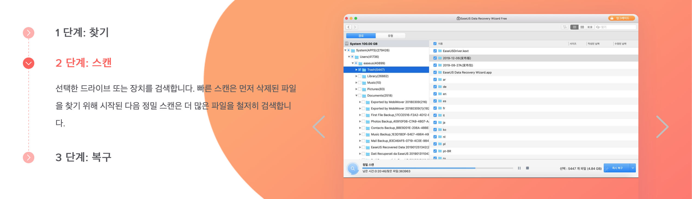Click the pt-BR folder icon

click(x=440, y=151)
